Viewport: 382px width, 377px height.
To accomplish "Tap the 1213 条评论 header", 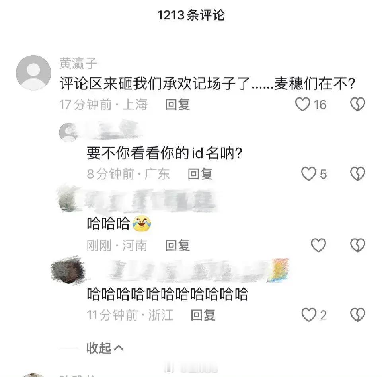I will [x=191, y=15].
